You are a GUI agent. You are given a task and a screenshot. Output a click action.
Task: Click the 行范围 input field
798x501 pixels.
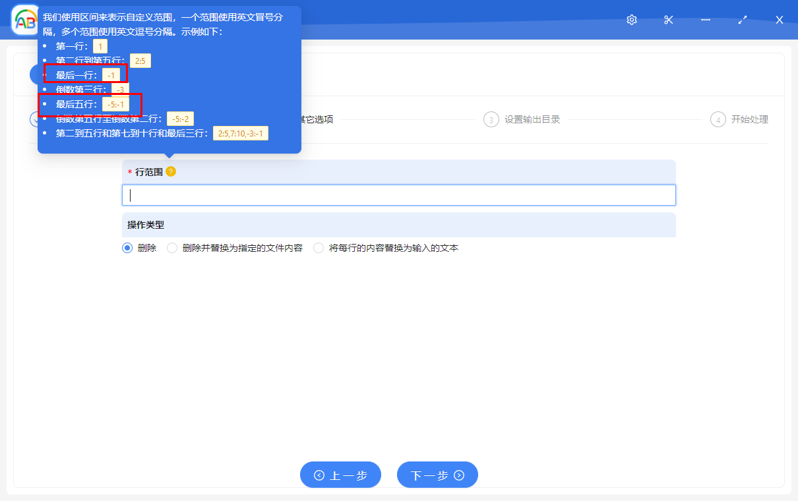398,194
